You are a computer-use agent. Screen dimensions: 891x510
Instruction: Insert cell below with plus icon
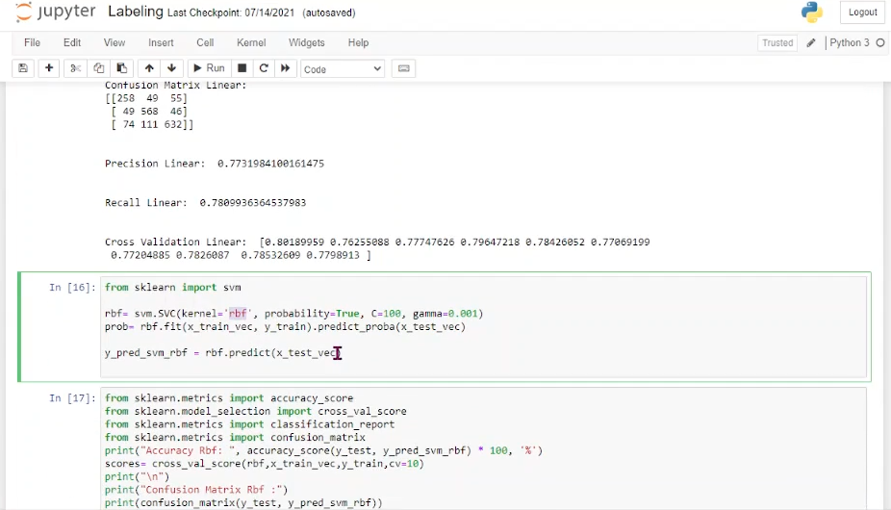point(49,68)
